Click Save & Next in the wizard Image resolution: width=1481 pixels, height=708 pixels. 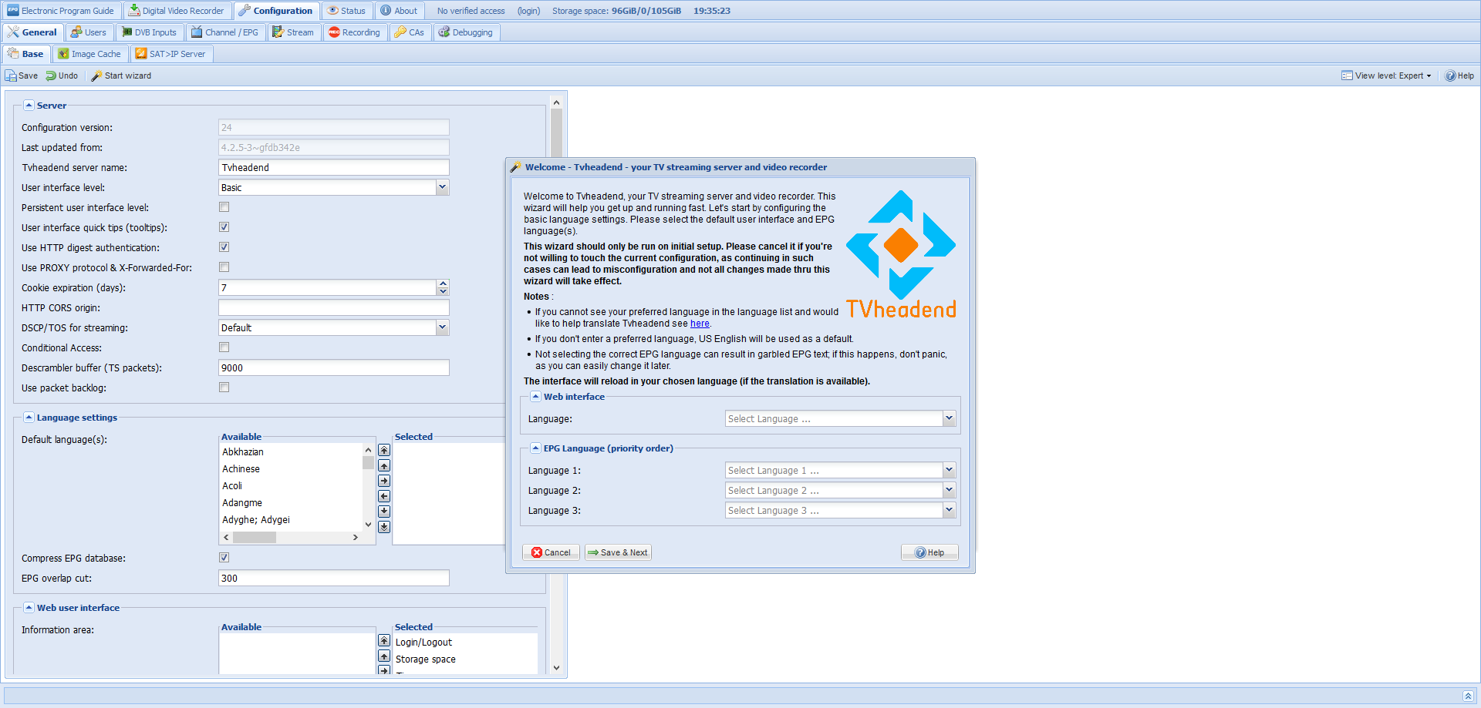coord(618,552)
